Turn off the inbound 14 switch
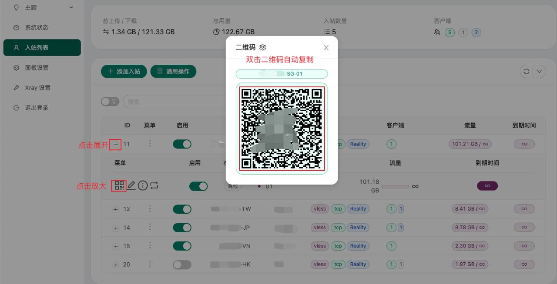Screen dimensions: 557x284 pos(182,228)
